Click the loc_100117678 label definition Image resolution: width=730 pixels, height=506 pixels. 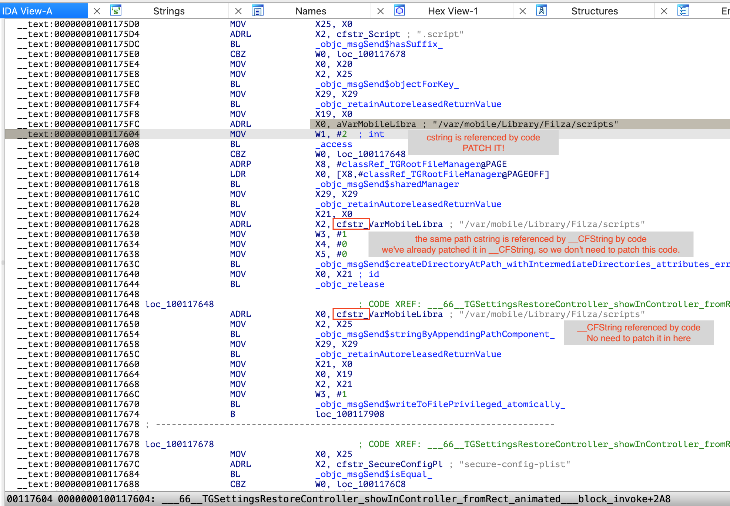(180, 444)
